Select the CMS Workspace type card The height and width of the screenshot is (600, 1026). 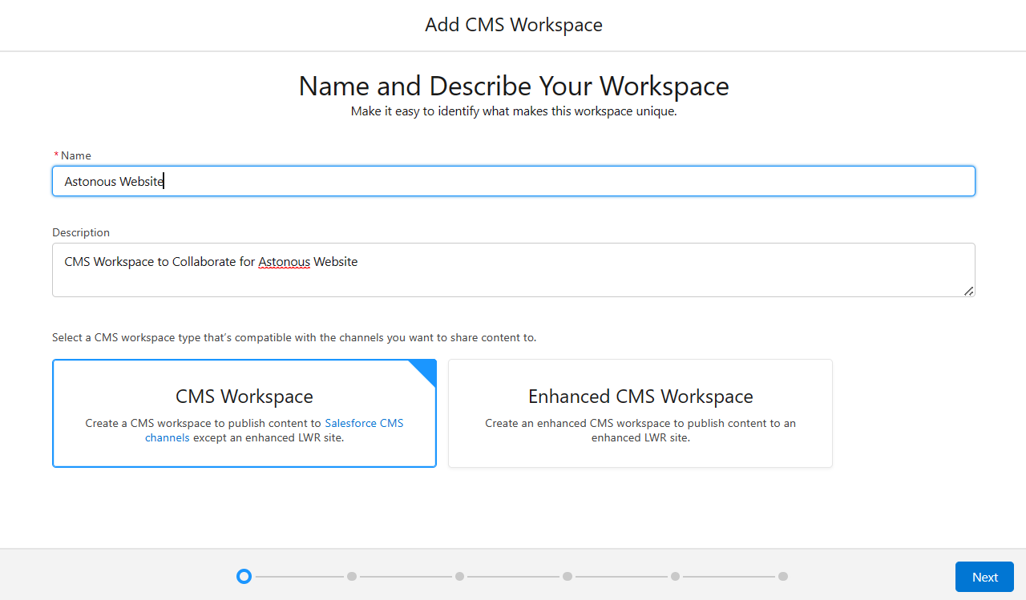coord(244,413)
